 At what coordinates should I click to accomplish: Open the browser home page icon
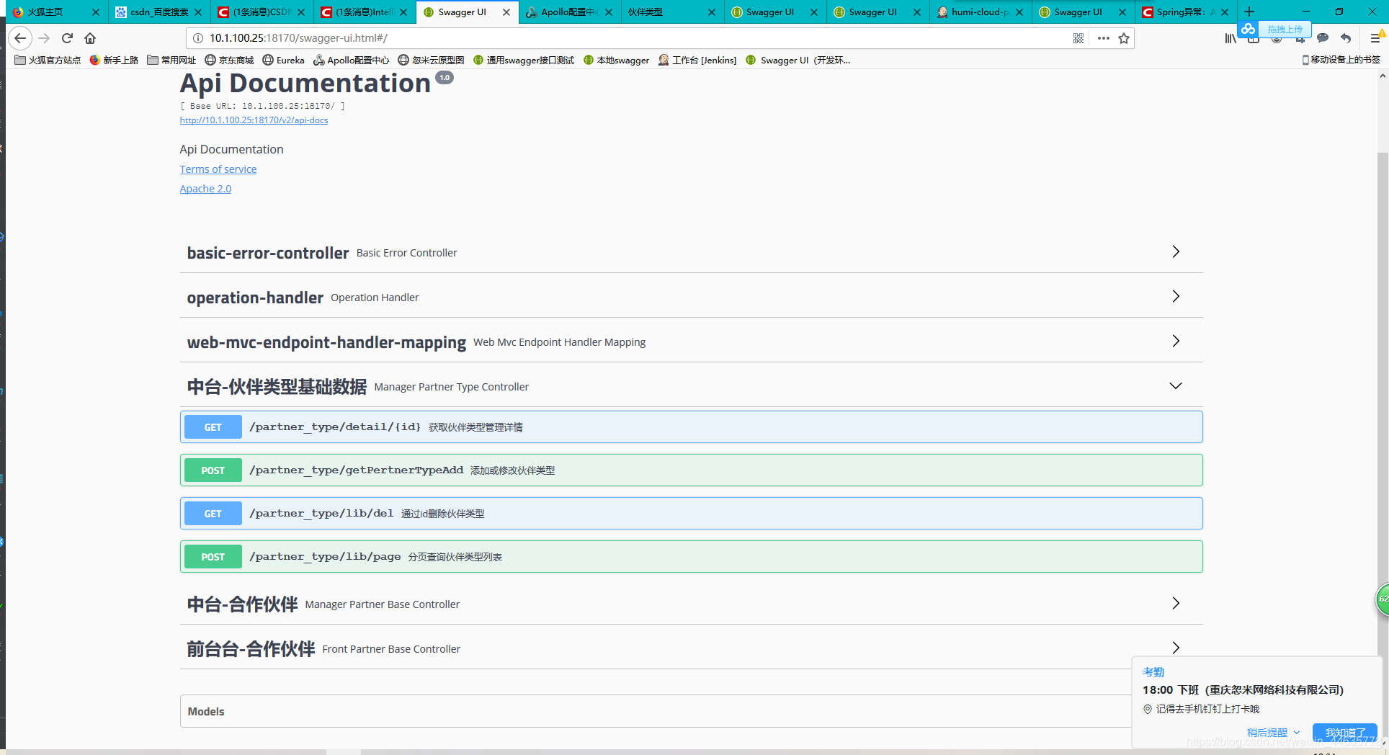pos(90,38)
